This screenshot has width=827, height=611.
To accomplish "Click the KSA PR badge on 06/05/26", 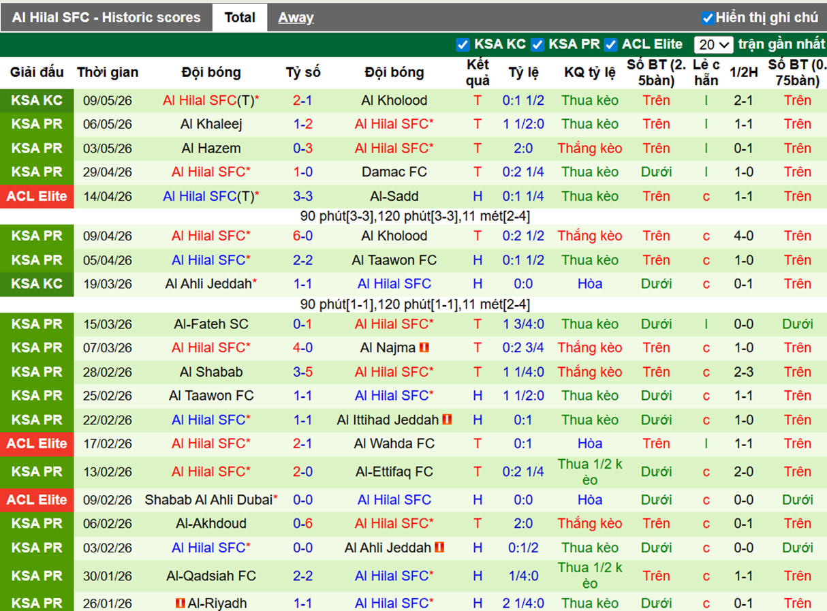I will click(37, 124).
